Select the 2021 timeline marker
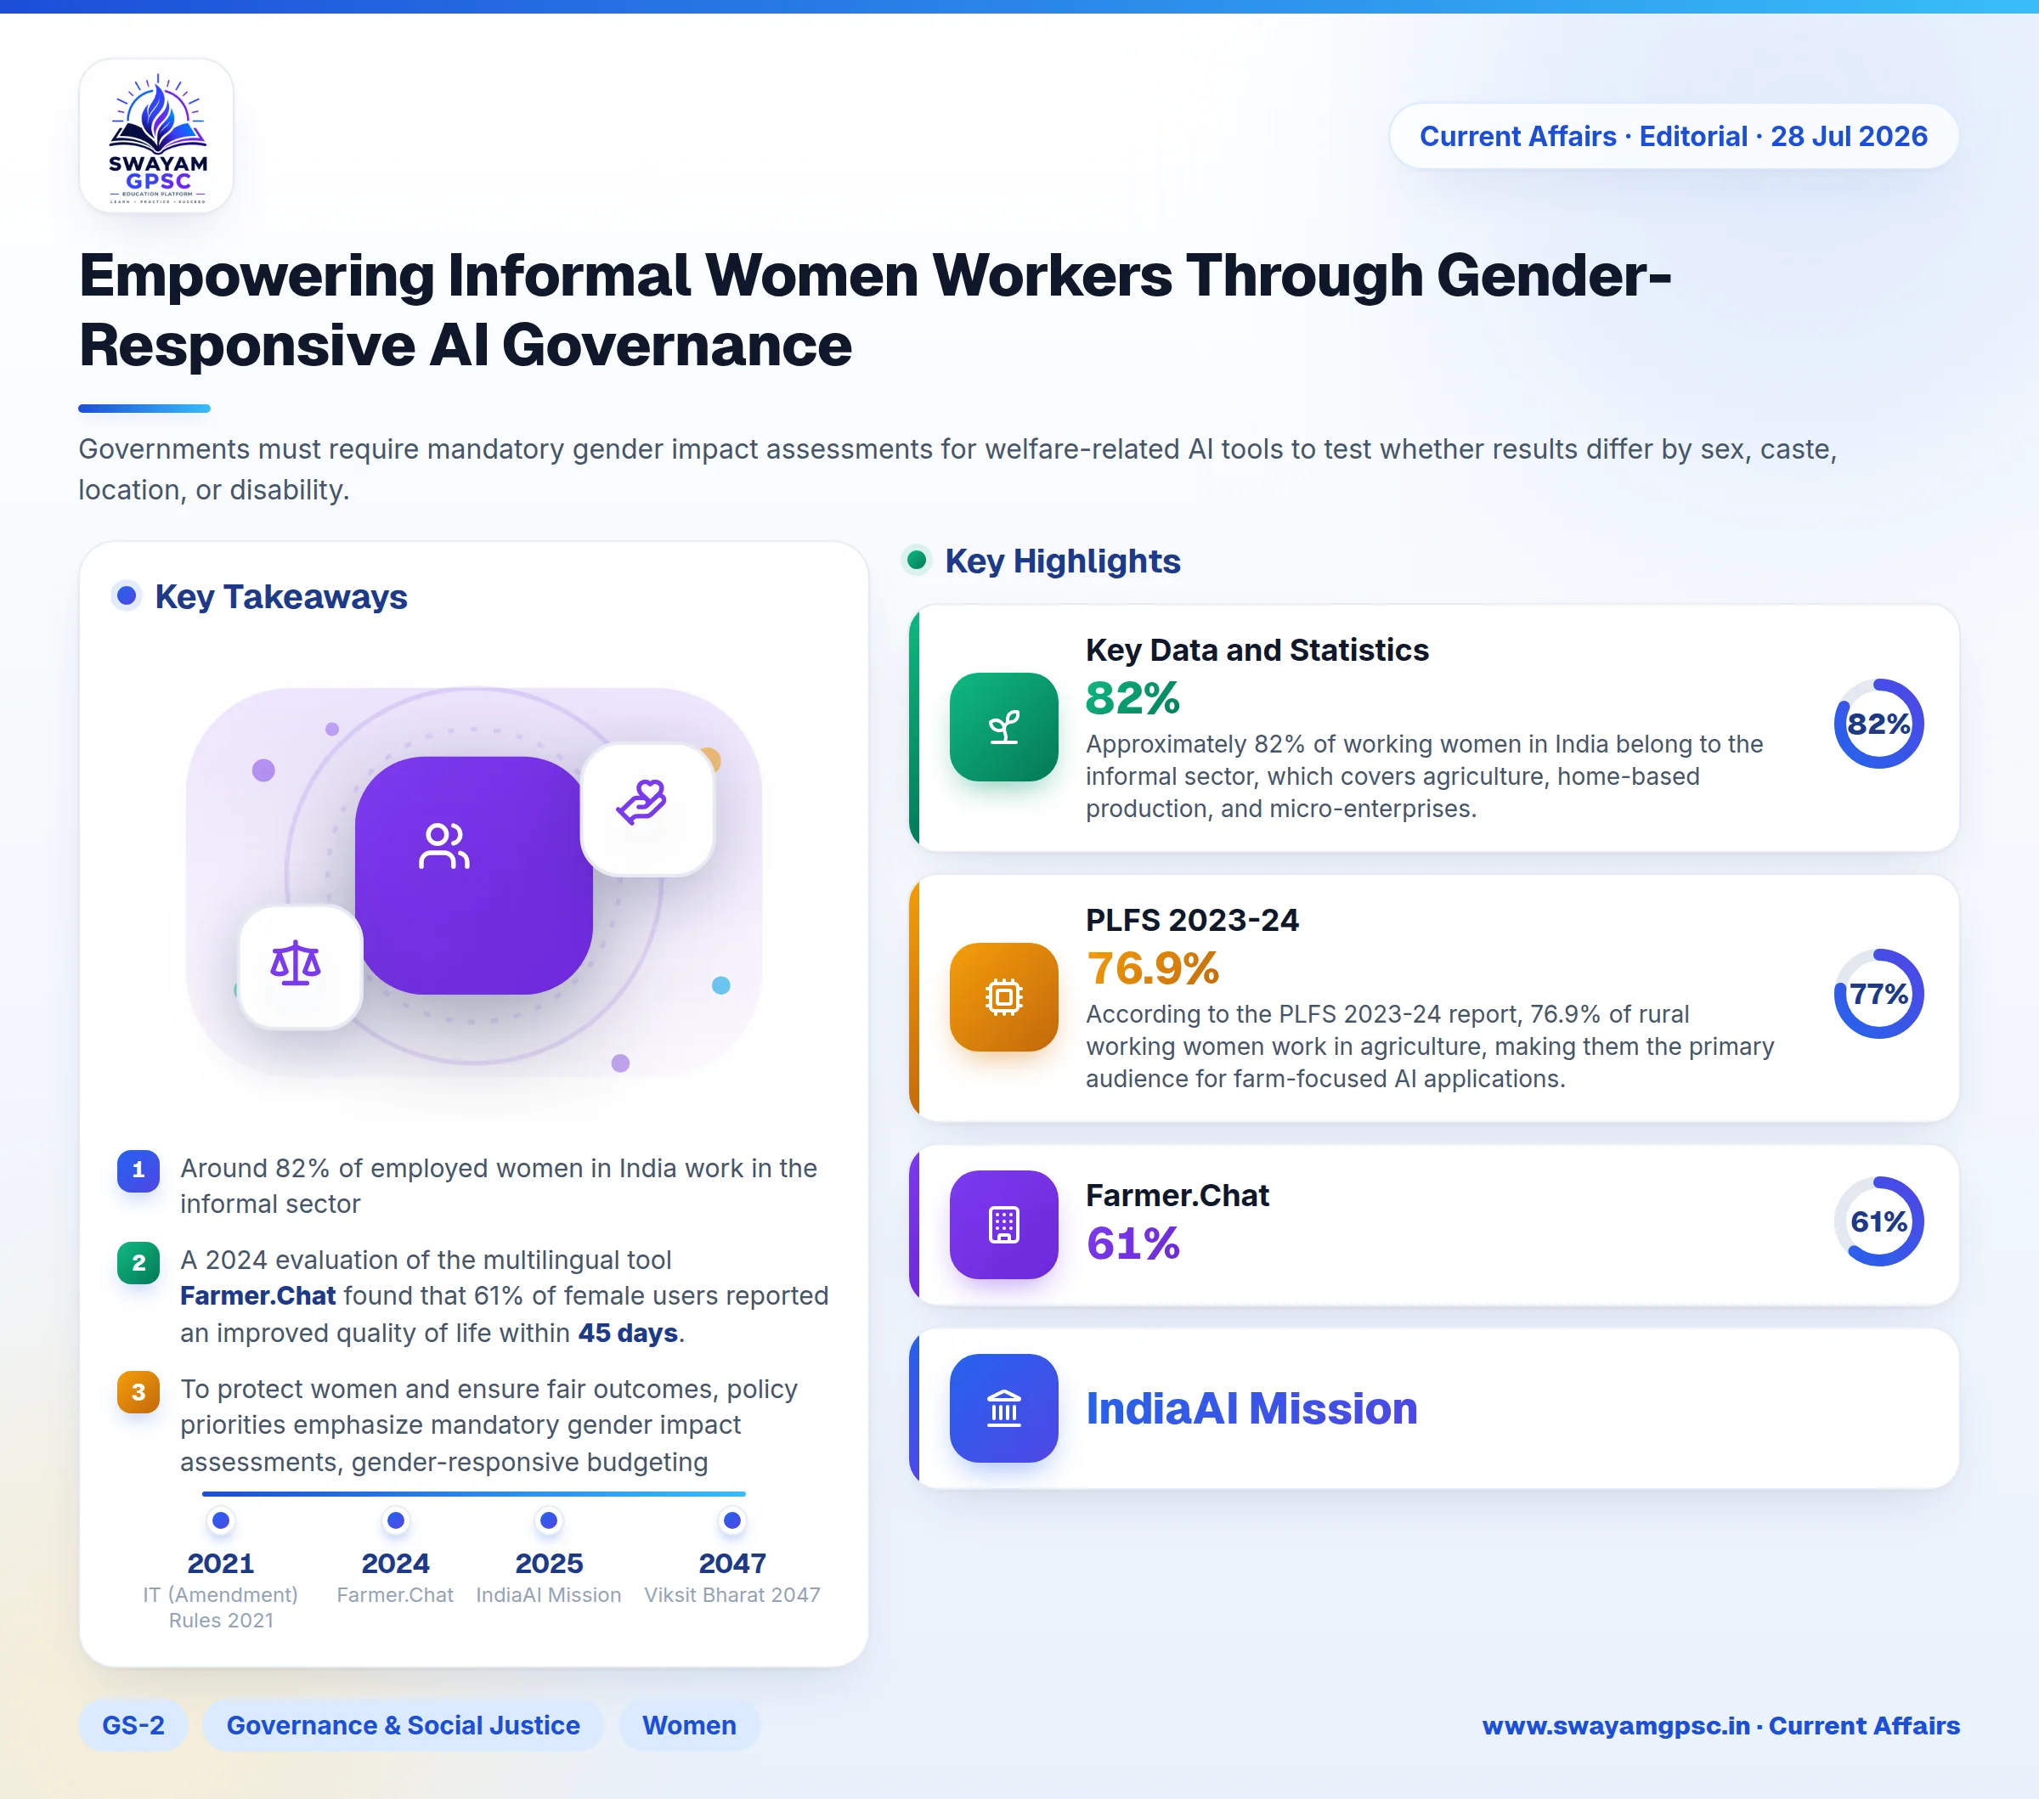This screenshot has width=2039, height=1799. click(x=222, y=1520)
